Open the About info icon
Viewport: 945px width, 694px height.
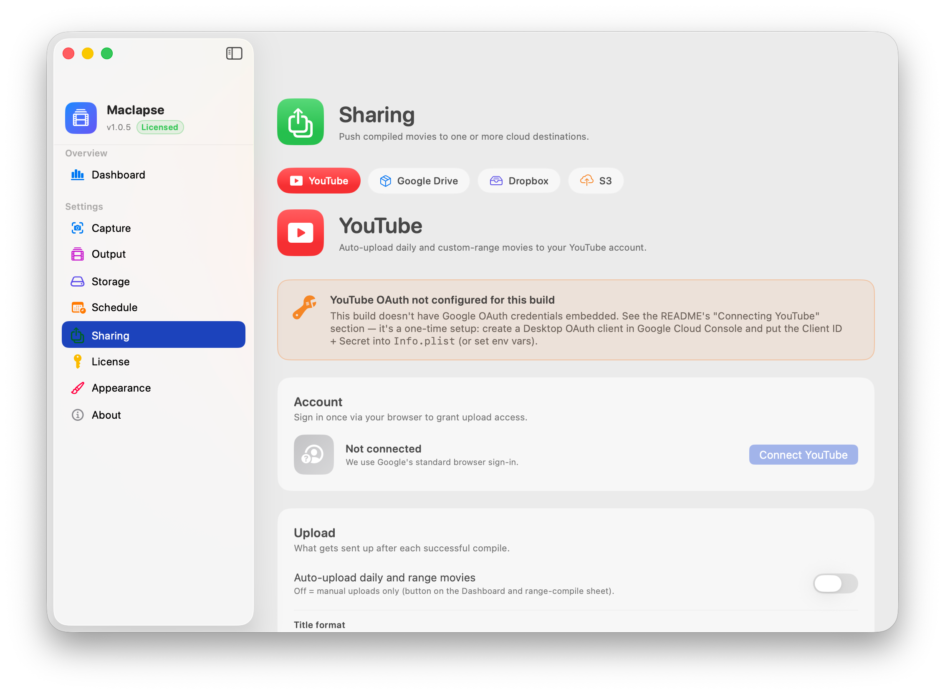point(77,415)
